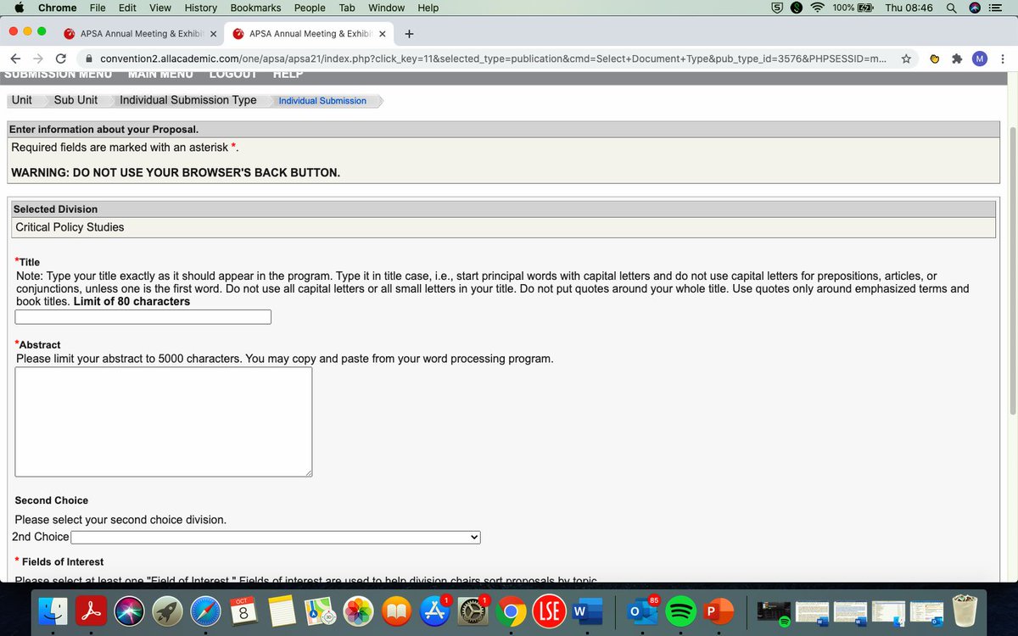Viewport: 1018px width, 636px height.
Task: Open Spotlight search in the menu bar
Action: point(952,8)
